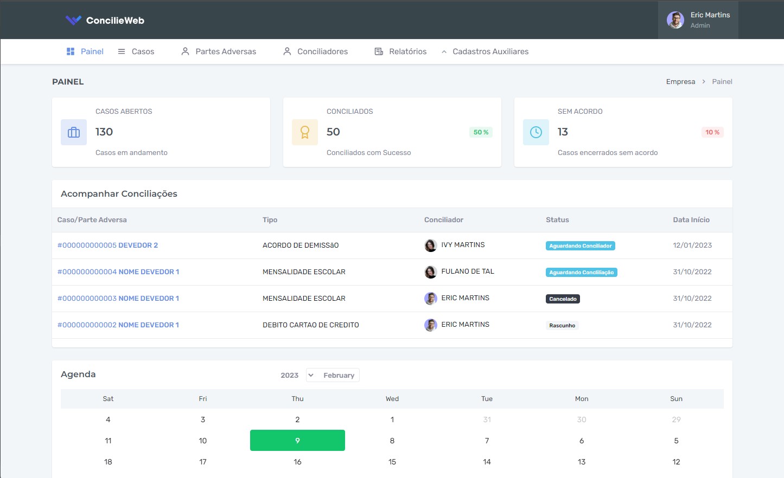Click the Tipo column header
Viewport: 784px width, 478px height.
click(x=270, y=220)
